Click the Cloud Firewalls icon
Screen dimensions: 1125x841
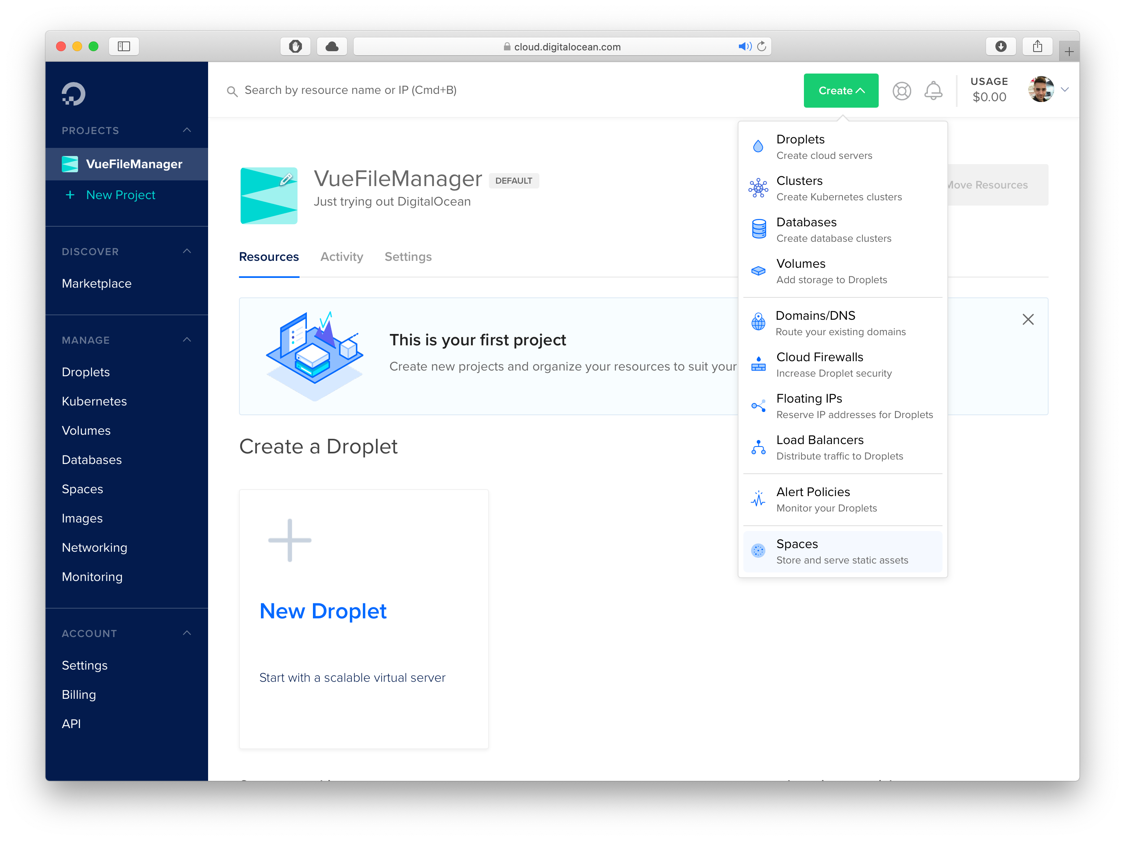point(758,364)
